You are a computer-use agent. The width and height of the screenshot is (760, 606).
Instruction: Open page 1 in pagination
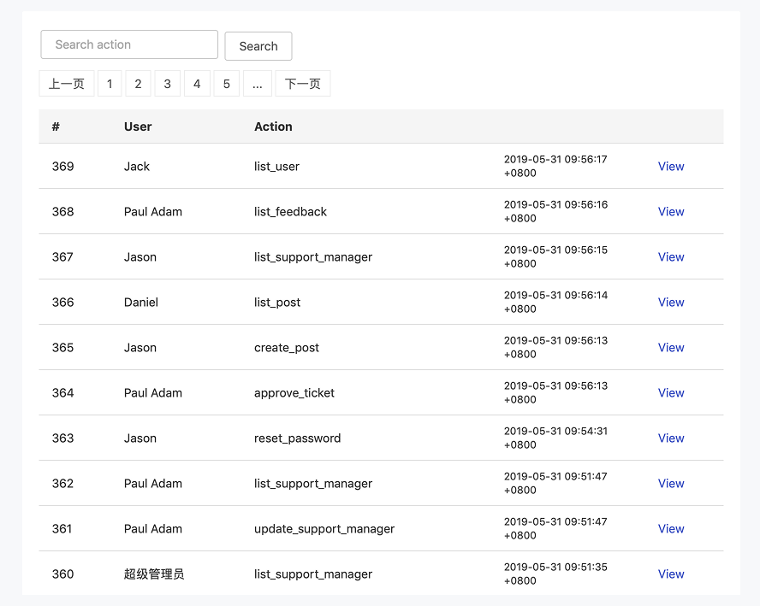(110, 84)
